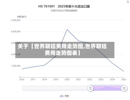Image resolution: width=130 pixels, height=100 pixels.
Task: Click the unselected gray area of the zoom slider
Action: (x=55, y=88)
